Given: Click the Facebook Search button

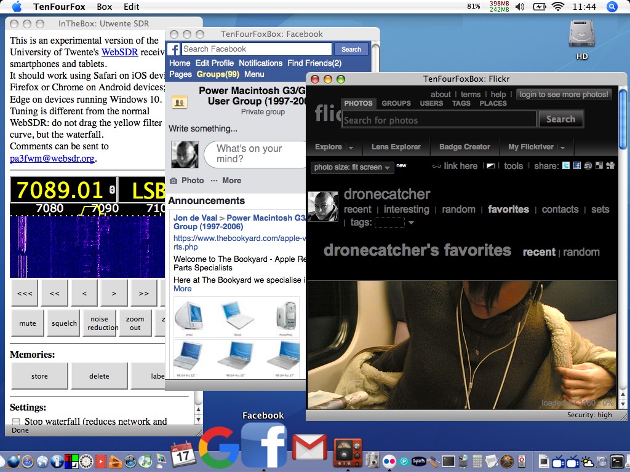Looking at the screenshot, I should pos(351,49).
